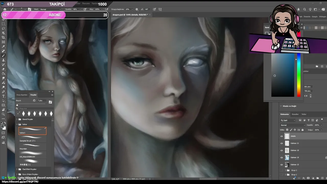The image size is (327, 184).
Task: Hide the Katman 18 layer
Action: coord(282,151)
